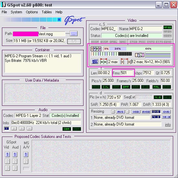Image resolution: width=178 pixels, height=178 pixels.
Task: Click the Resizing plus button
Action: [x=113, y=112]
